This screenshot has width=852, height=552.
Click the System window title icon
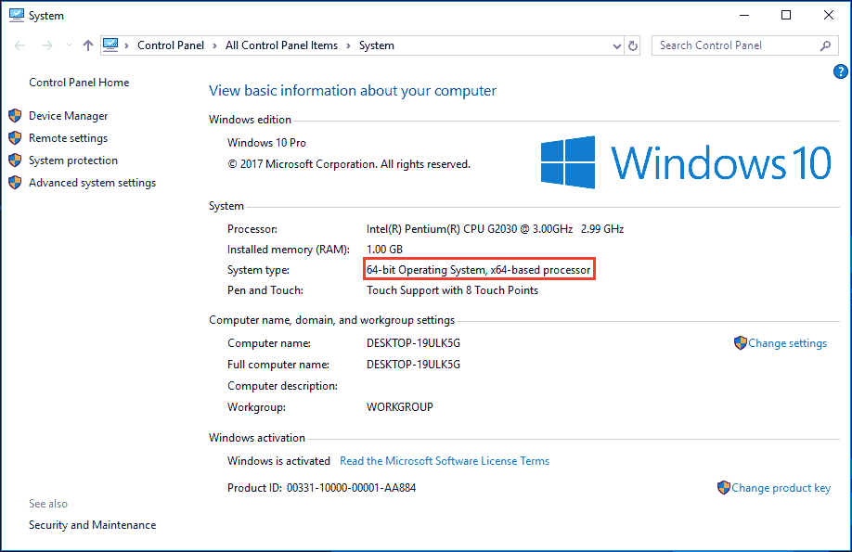17,15
